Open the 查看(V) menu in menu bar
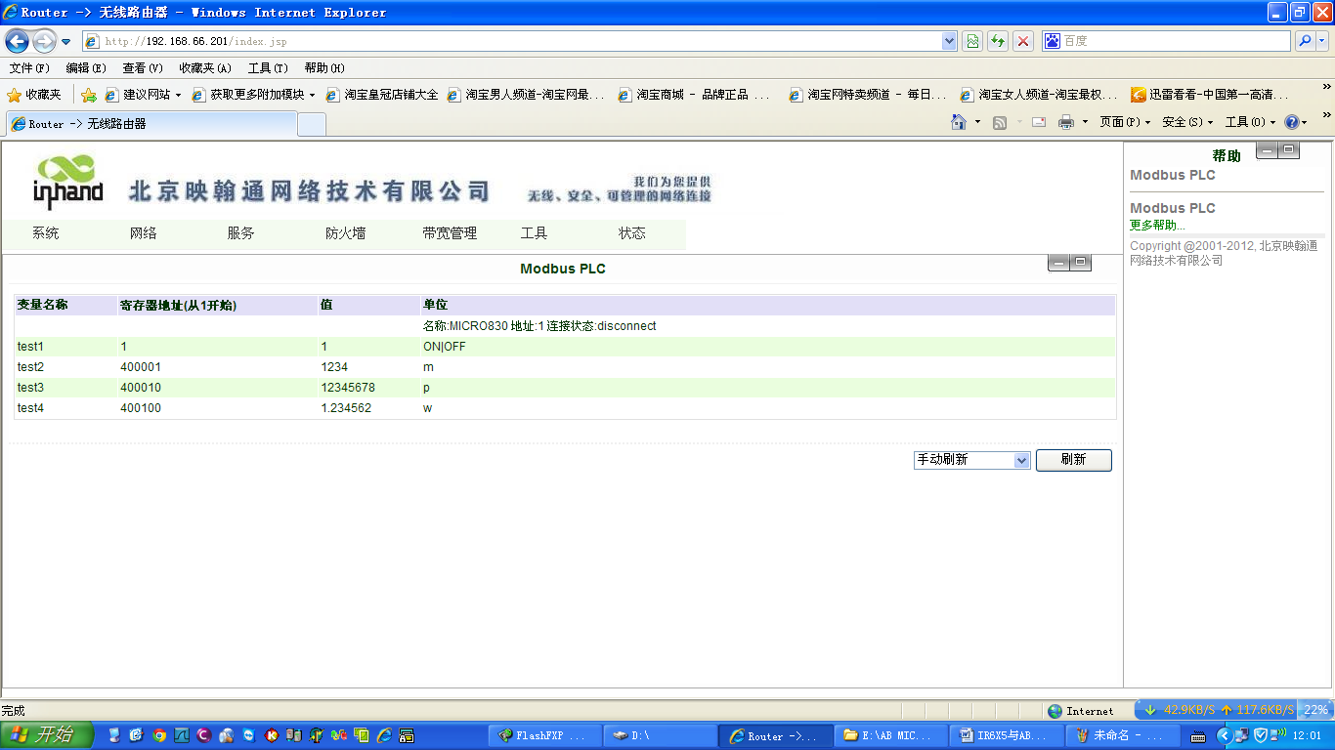This screenshot has height=750, width=1335. click(143, 68)
